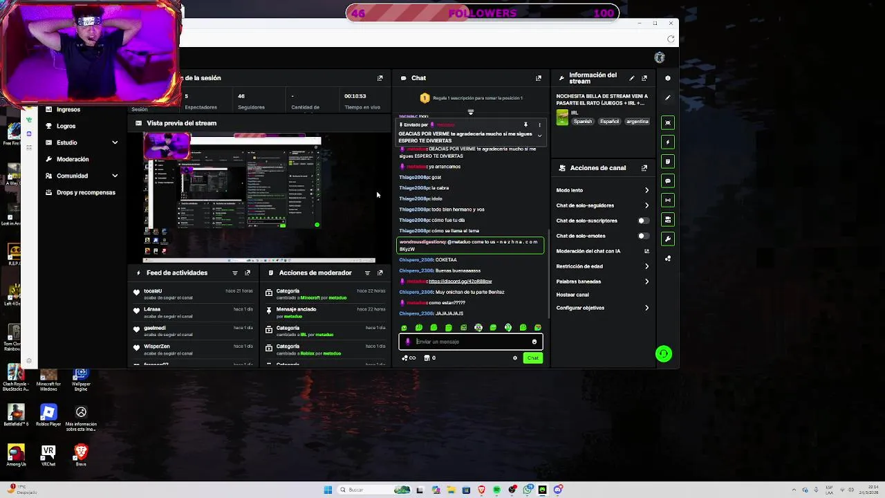Open the emoji picker in chat input
The image size is (885, 498).
point(534,342)
